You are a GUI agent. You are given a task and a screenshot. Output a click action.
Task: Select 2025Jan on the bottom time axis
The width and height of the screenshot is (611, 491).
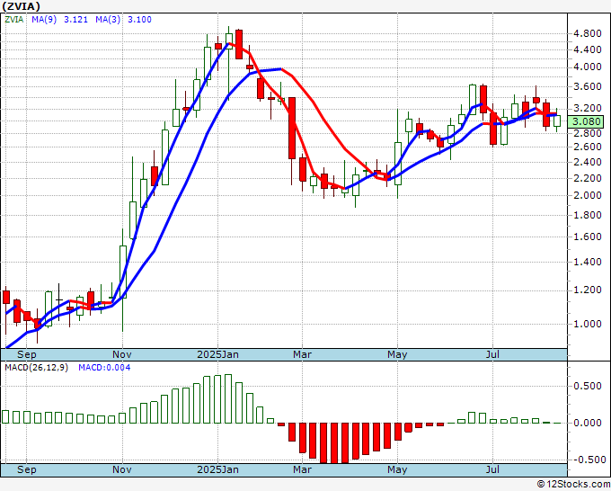point(219,469)
